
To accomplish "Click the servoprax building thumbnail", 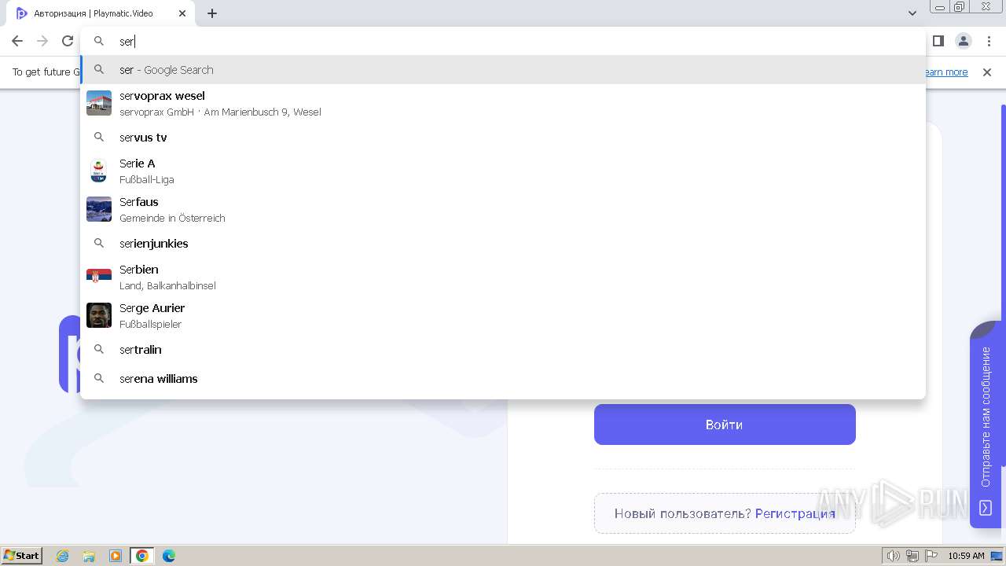I will click(x=99, y=103).
